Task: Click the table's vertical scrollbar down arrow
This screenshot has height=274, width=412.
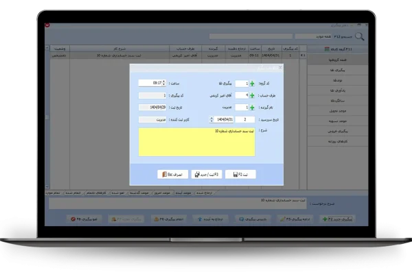Action: [x=47, y=187]
